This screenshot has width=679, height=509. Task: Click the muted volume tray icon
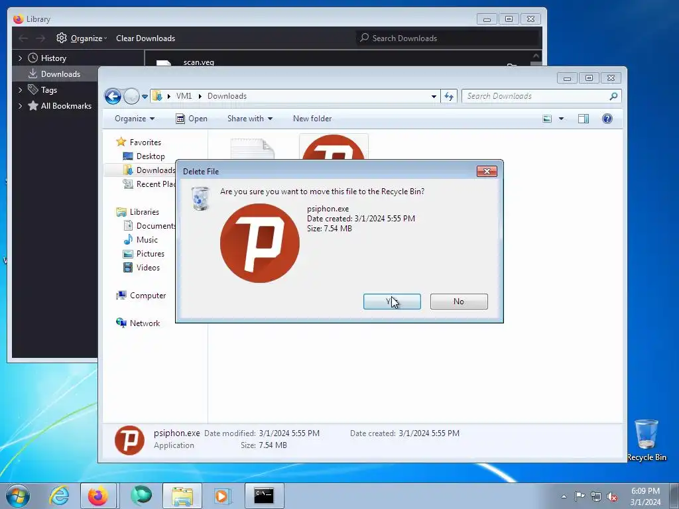click(612, 496)
